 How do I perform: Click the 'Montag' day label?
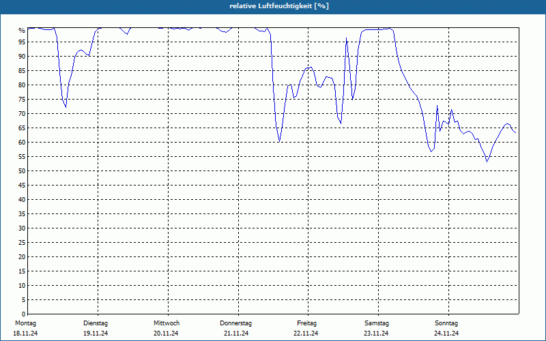[x=25, y=323]
